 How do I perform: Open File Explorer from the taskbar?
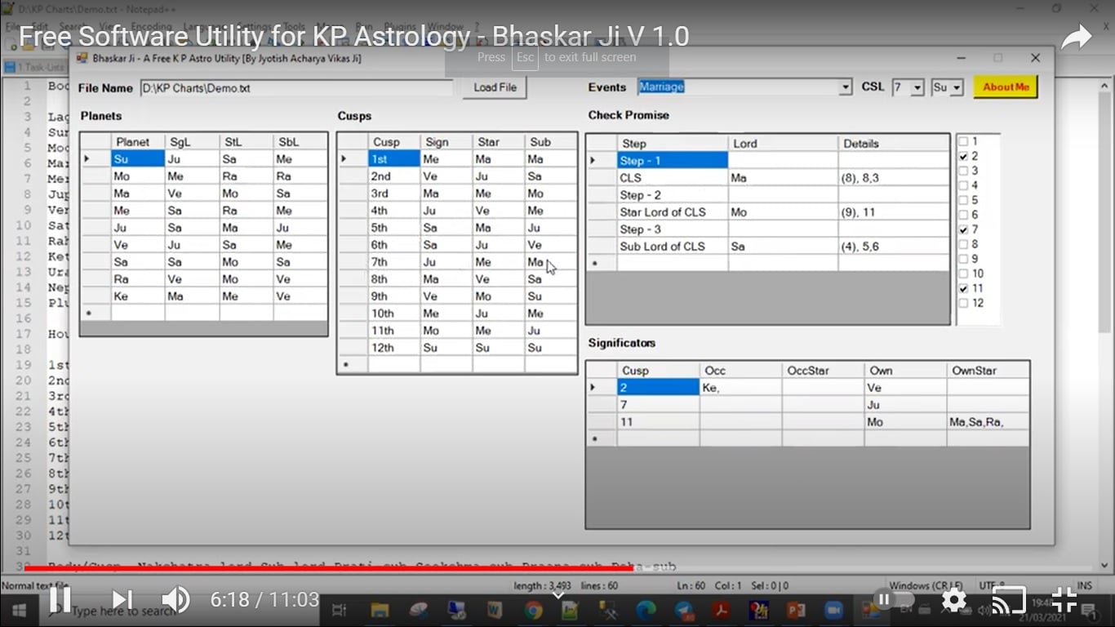380,611
